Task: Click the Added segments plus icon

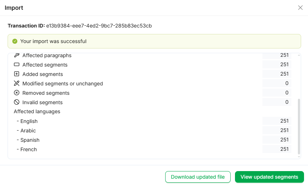Action: (16, 74)
